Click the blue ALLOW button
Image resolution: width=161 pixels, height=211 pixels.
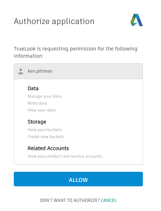(78, 179)
